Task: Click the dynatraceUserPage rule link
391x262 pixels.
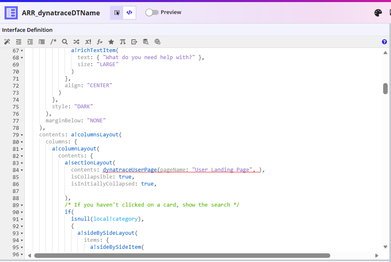Action: click(130, 170)
